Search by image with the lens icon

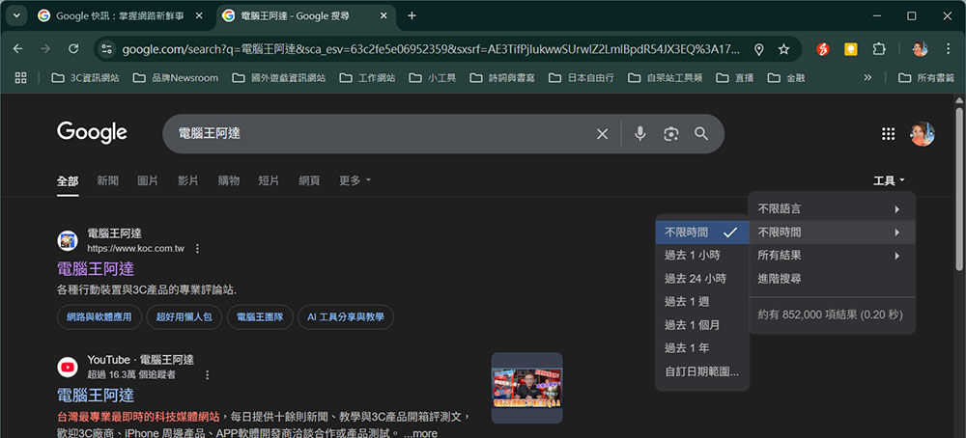(x=671, y=133)
